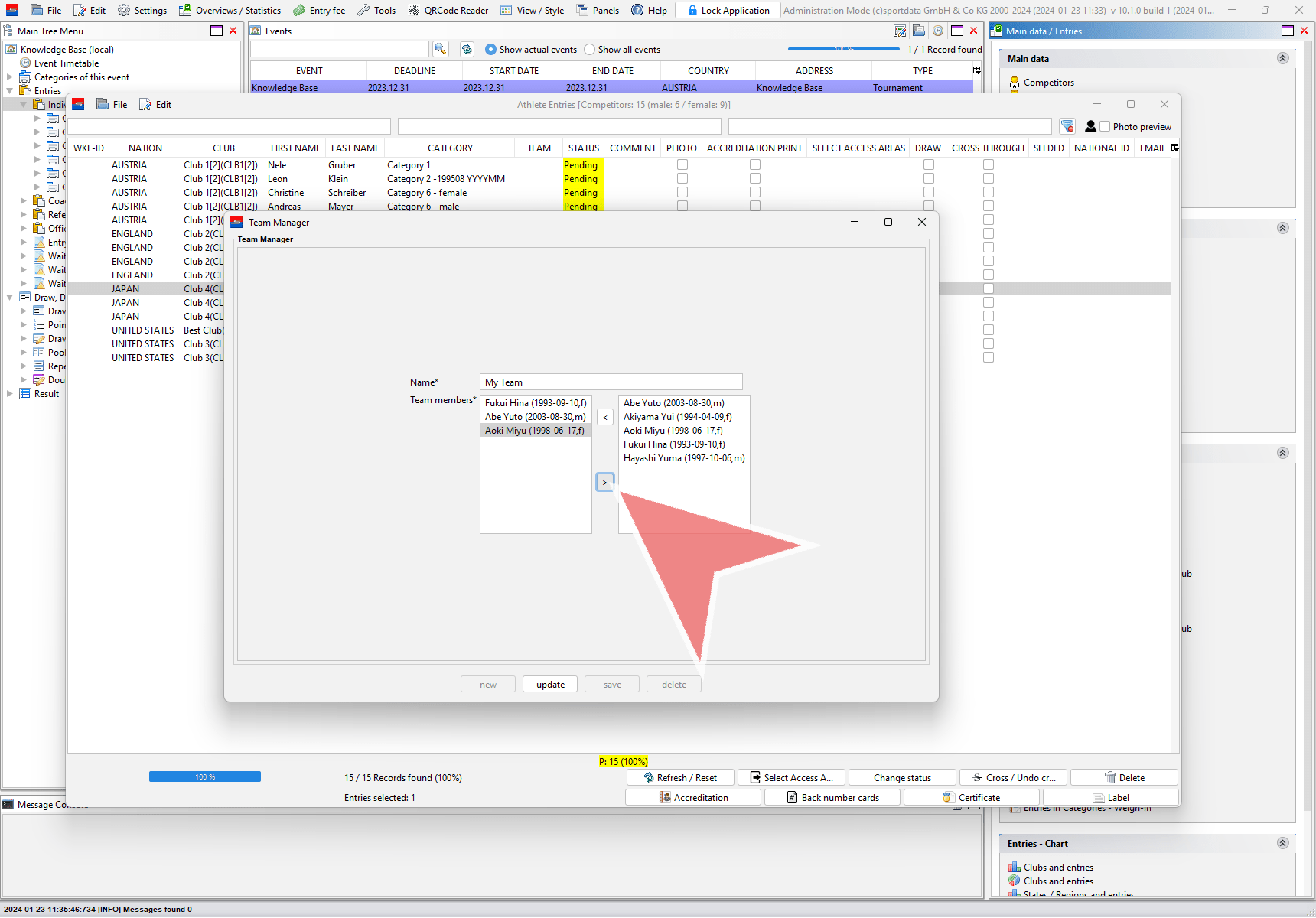1316x918 pixels.
Task: Click the Change status button
Action: click(x=902, y=777)
